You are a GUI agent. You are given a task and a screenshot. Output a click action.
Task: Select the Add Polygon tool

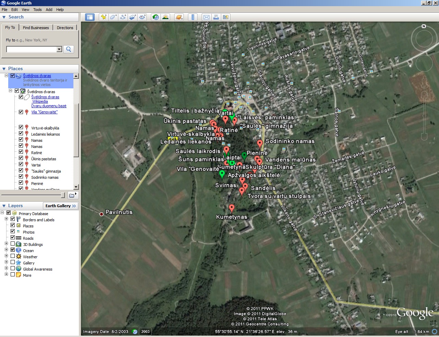click(x=113, y=17)
